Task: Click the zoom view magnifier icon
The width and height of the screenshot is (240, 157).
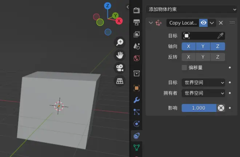Action: (x=120, y=42)
